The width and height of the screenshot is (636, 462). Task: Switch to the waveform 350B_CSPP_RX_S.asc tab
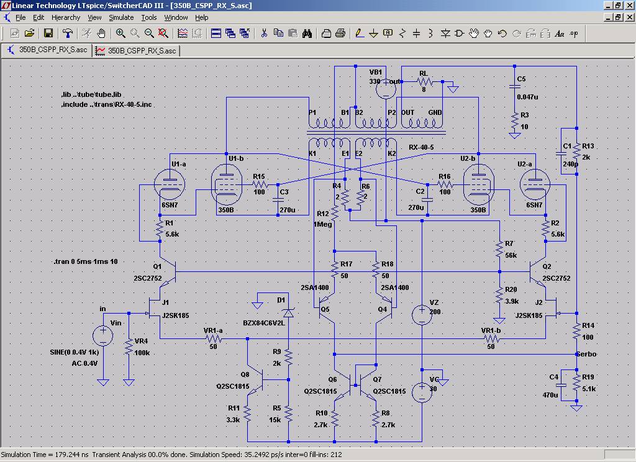(x=136, y=50)
